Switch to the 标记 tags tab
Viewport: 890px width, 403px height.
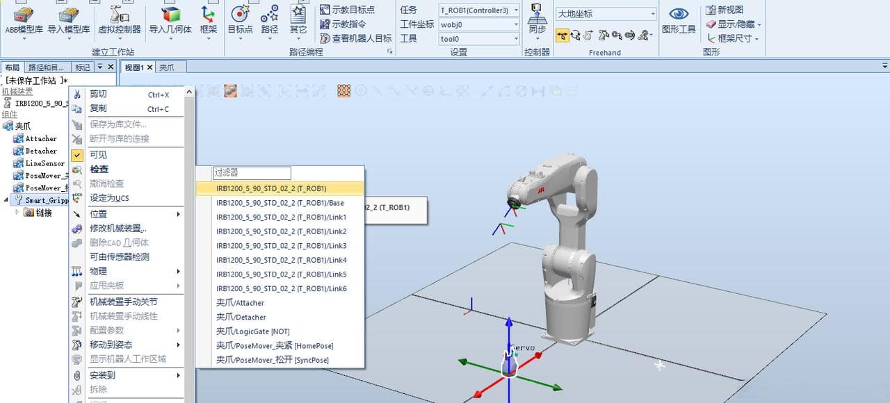83,67
